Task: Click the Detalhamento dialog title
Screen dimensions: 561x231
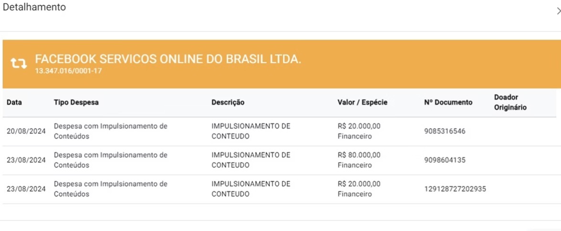Action: pos(34,7)
